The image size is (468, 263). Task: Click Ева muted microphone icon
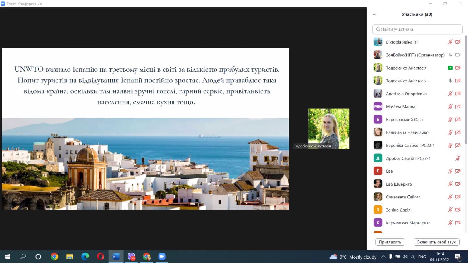point(450,171)
